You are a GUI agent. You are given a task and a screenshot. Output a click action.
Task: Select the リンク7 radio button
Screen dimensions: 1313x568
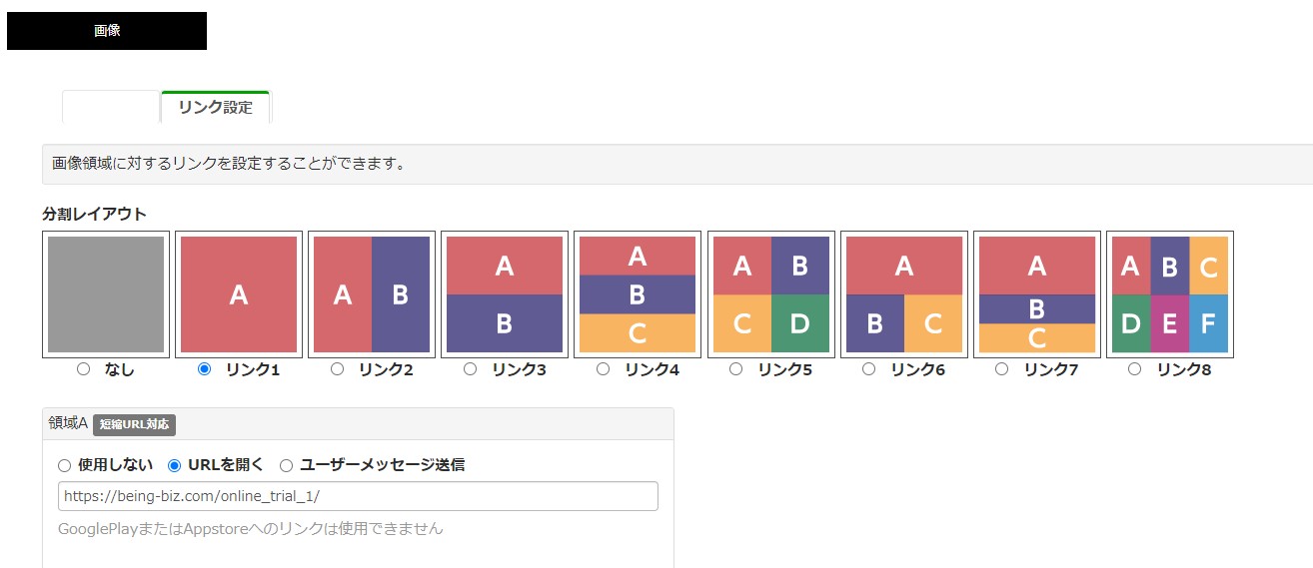1001,369
